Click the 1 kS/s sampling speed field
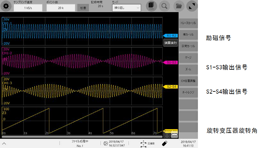 [28, 8]
